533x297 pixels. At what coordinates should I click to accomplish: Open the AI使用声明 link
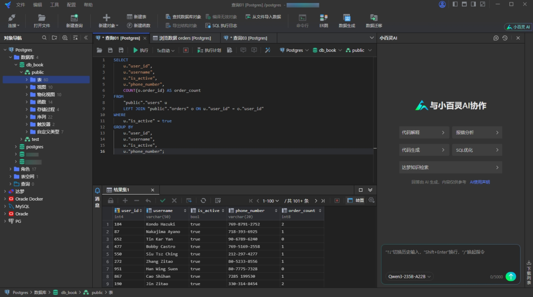[x=480, y=182]
